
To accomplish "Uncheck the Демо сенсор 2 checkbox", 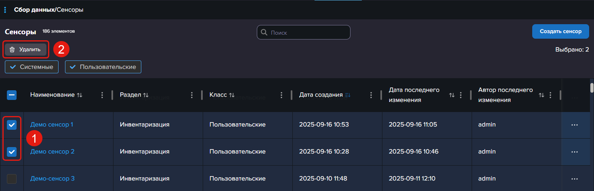I will click(12, 152).
